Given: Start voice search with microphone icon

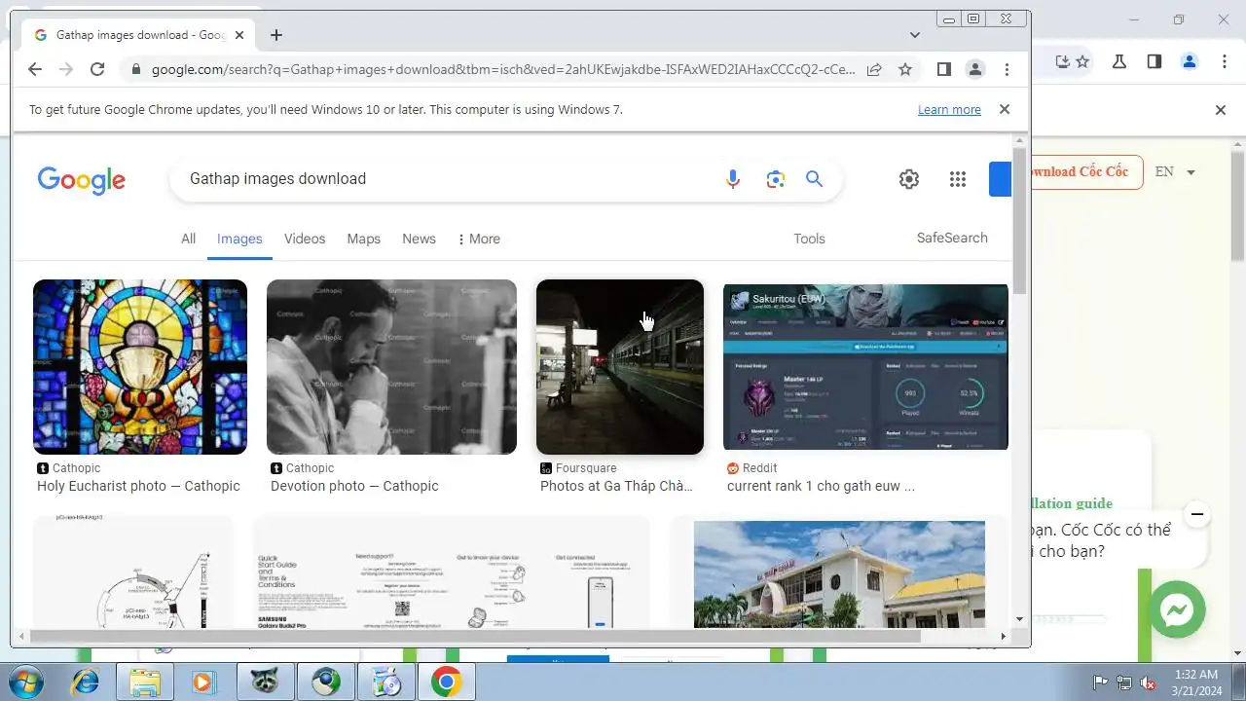Looking at the screenshot, I should (733, 179).
